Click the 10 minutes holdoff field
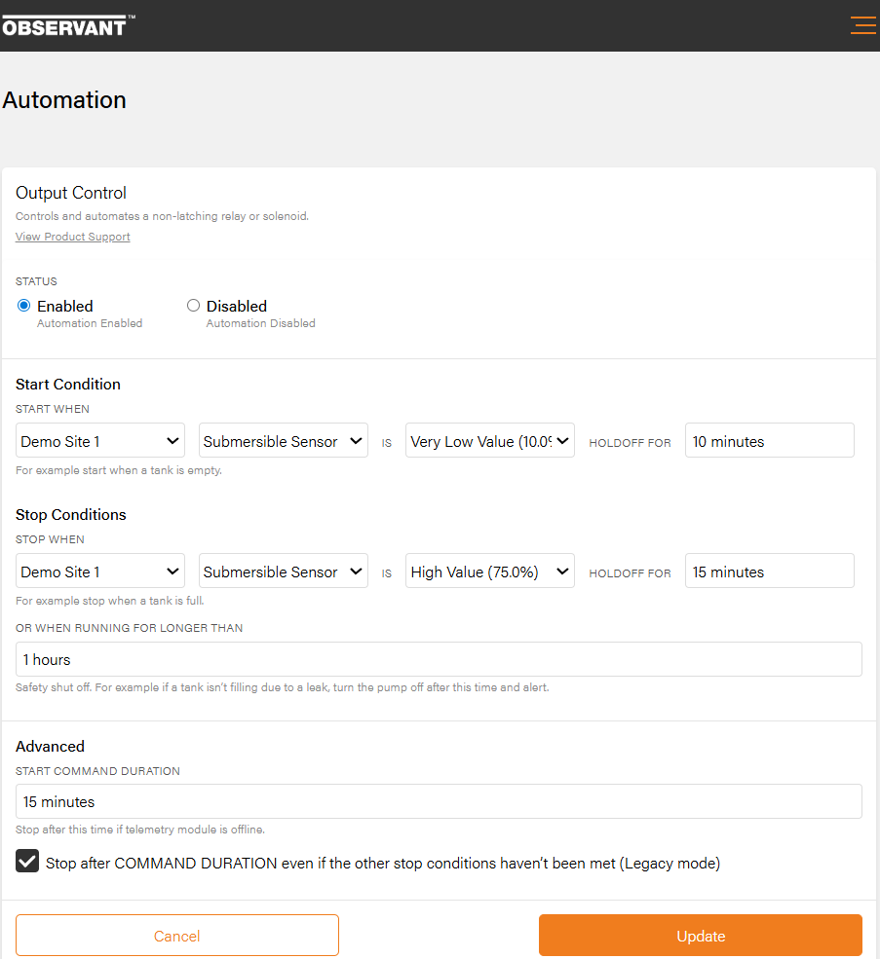 point(769,441)
